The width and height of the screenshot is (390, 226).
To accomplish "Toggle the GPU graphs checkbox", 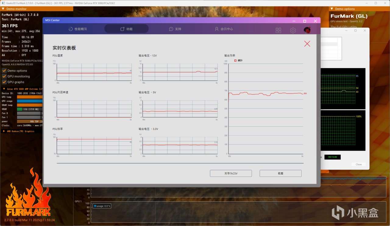I will [4, 82].
